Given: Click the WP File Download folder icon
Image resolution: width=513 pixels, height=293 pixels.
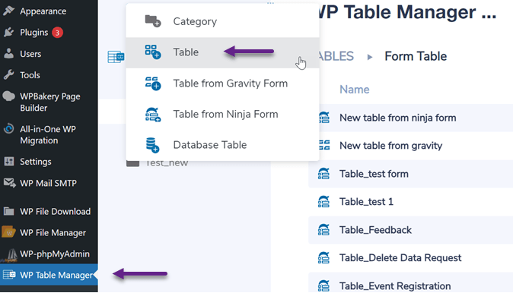Looking at the screenshot, I should coord(9,212).
